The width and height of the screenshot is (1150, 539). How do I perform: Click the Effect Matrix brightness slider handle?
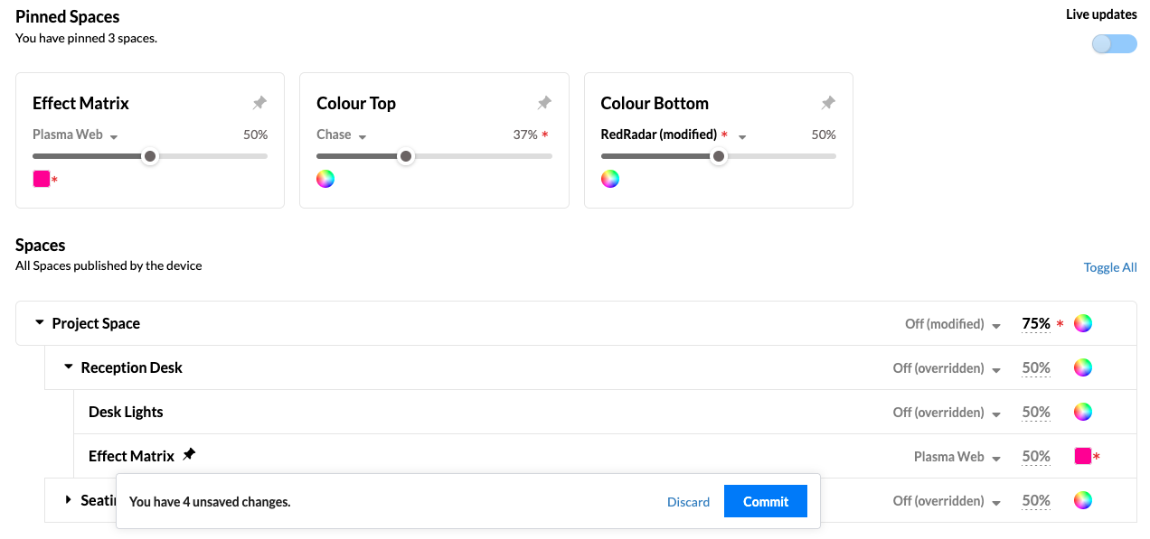click(x=151, y=156)
